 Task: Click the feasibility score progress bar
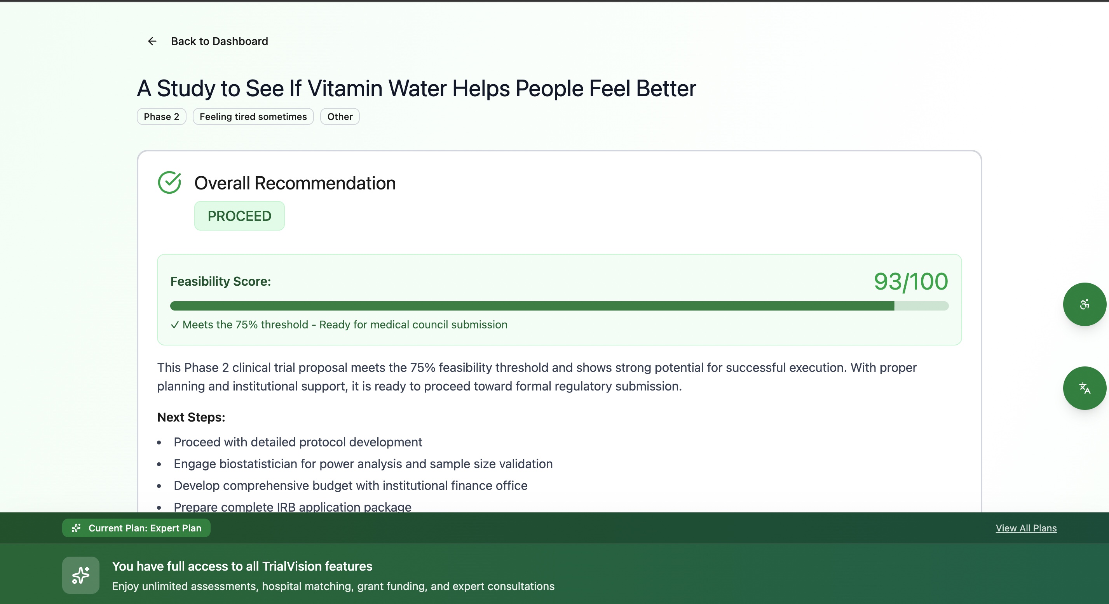coord(559,306)
